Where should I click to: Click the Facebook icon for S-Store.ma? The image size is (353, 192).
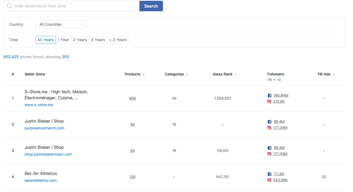[269, 96]
